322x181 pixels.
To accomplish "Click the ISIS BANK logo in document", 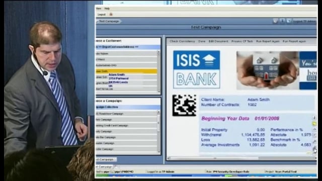I will click(197, 69).
